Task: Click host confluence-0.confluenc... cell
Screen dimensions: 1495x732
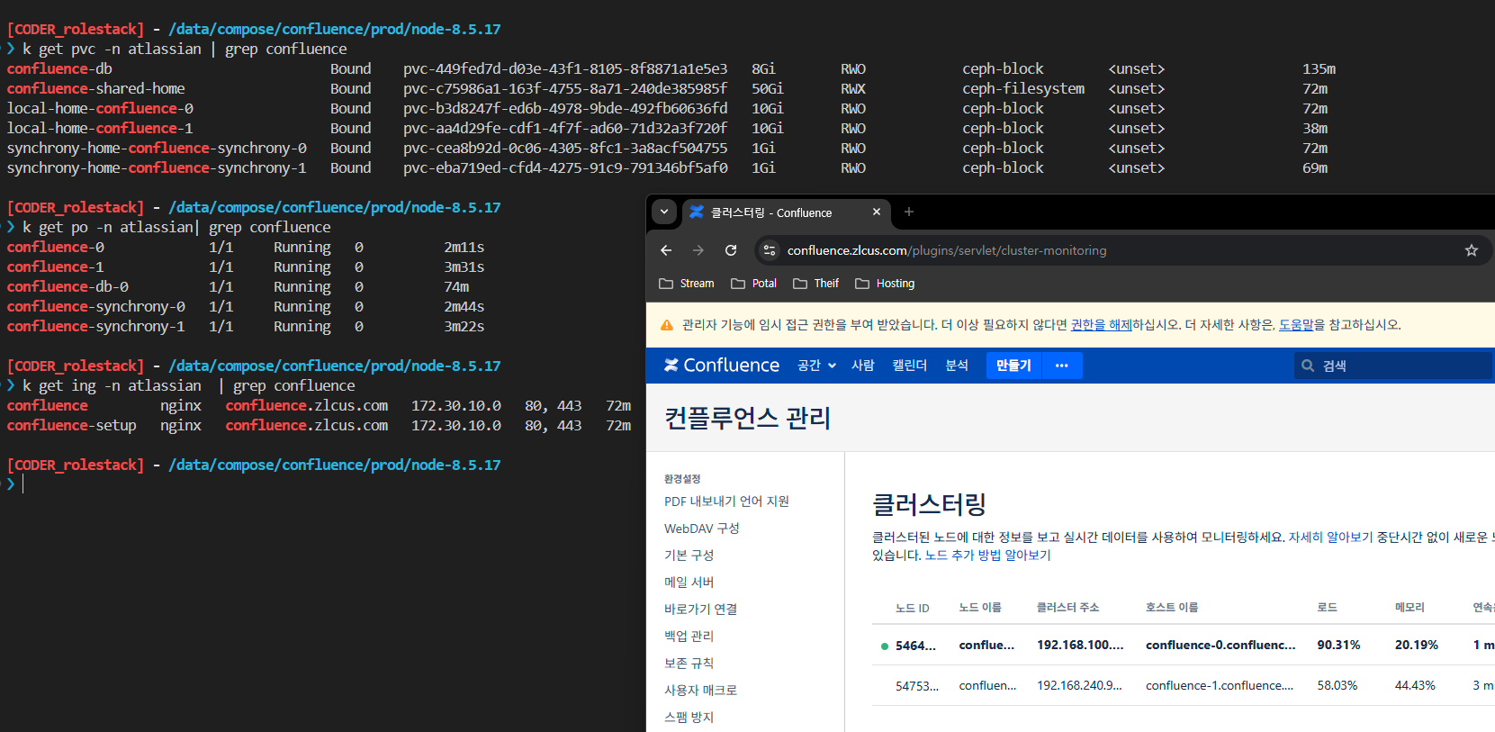Action: (1220, 646)
